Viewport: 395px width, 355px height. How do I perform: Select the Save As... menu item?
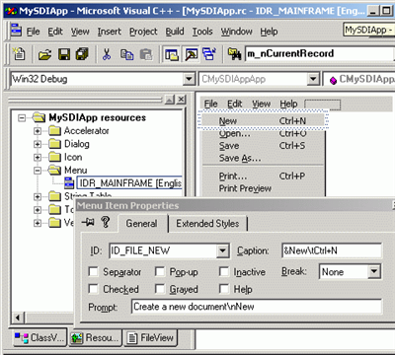(240, 158)
